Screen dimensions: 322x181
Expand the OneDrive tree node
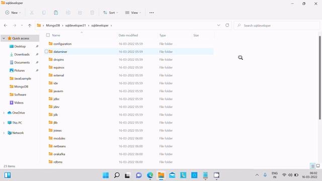tap(4, 113)
